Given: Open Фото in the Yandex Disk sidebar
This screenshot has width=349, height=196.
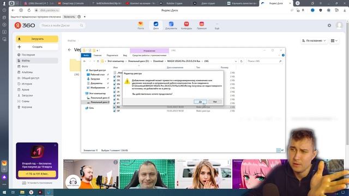Looking at the screenshot, I should pyautogui.click(x=25, y=66).
